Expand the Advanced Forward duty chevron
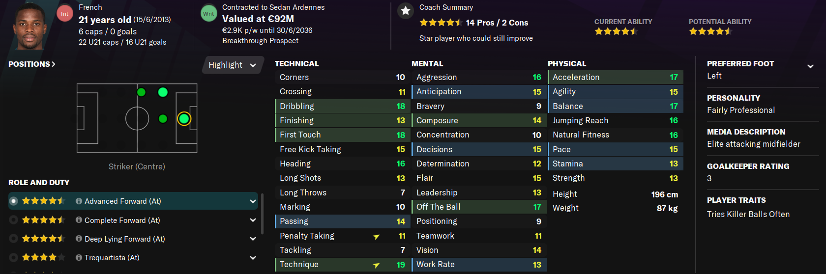Viewport: 826px width, 274px height. (x=253, y=201)
